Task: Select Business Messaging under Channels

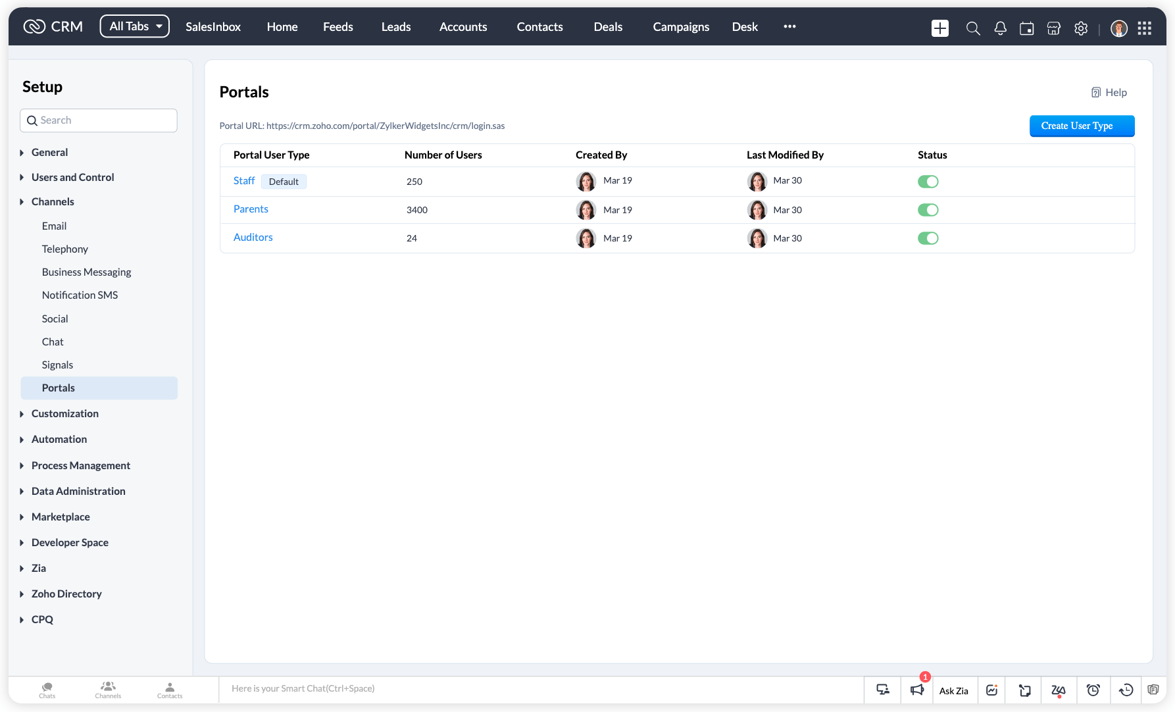Action: tap(87, 272)
